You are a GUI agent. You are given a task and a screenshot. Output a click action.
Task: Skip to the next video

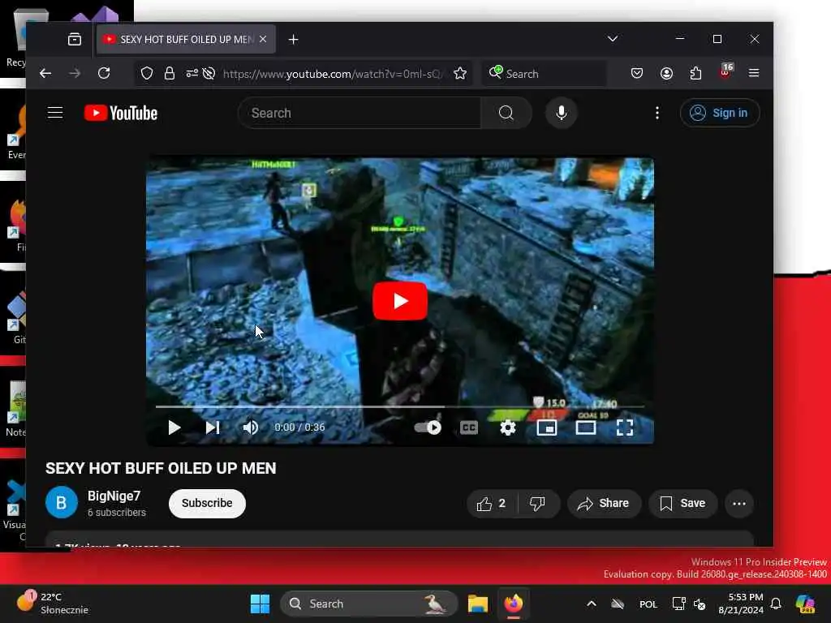click(213, 428)
